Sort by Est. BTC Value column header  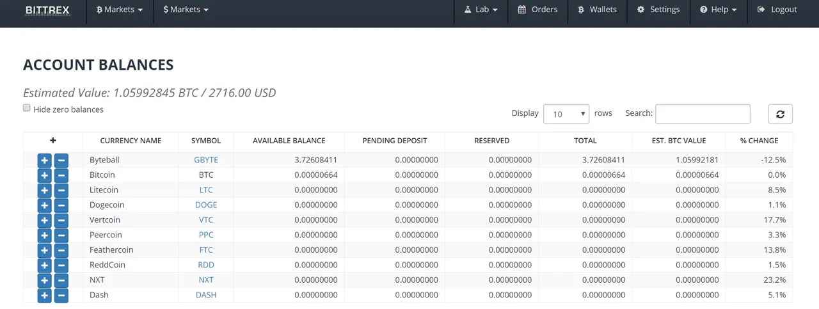[x=679, y=141]
